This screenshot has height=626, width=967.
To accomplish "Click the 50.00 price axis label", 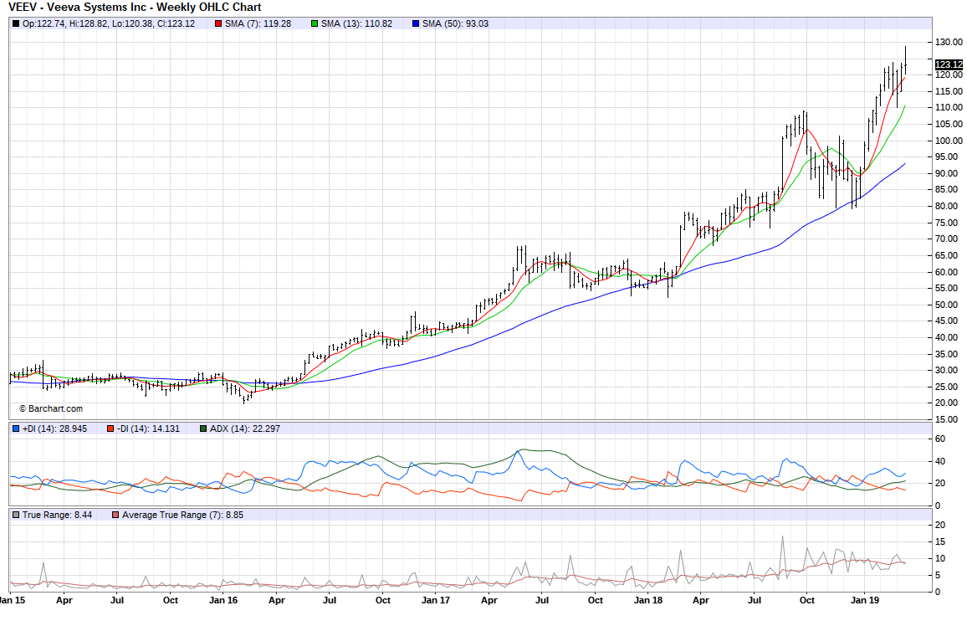I will (x=949, y=305).
